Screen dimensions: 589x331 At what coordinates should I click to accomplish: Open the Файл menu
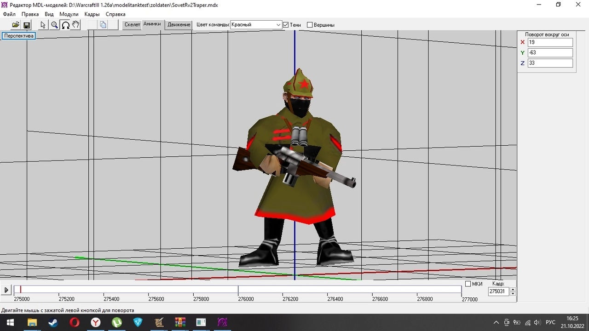point(9,14)
